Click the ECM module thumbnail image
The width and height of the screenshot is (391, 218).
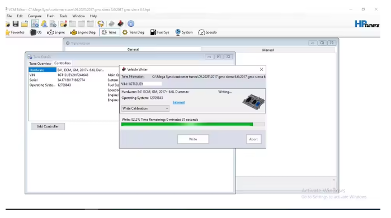point(253,102)
